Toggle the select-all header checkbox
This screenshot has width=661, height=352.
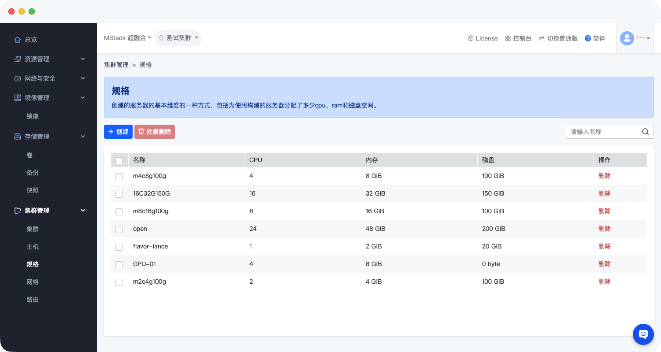click(x=119, y=160)
